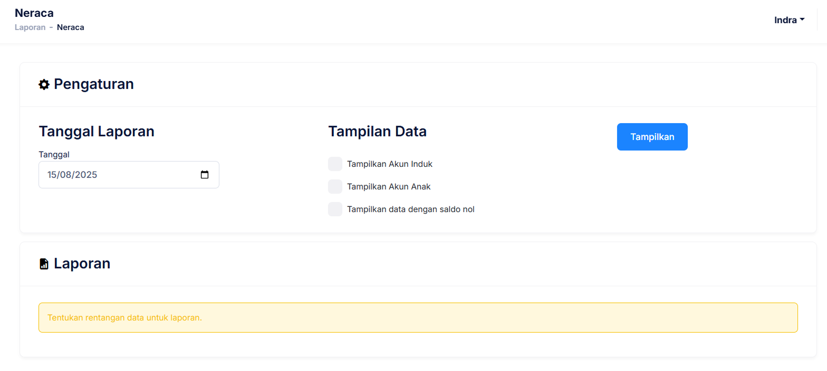Enable the Tampilkan Akun Induk checkbox

pyautogui.click(x=335, y=164)
